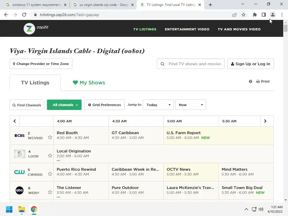Screen dimensions: 288x216
Task: Open the Chrome side panel icon
Action: click(x=264, y=15)
